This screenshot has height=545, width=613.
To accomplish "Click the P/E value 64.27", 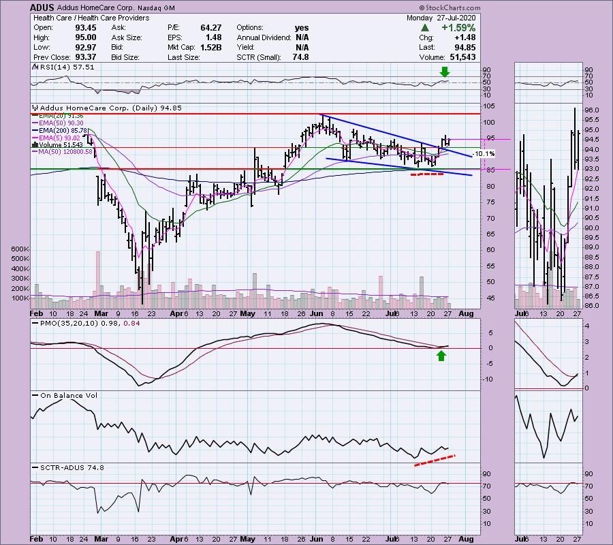I will click(210, 28).
